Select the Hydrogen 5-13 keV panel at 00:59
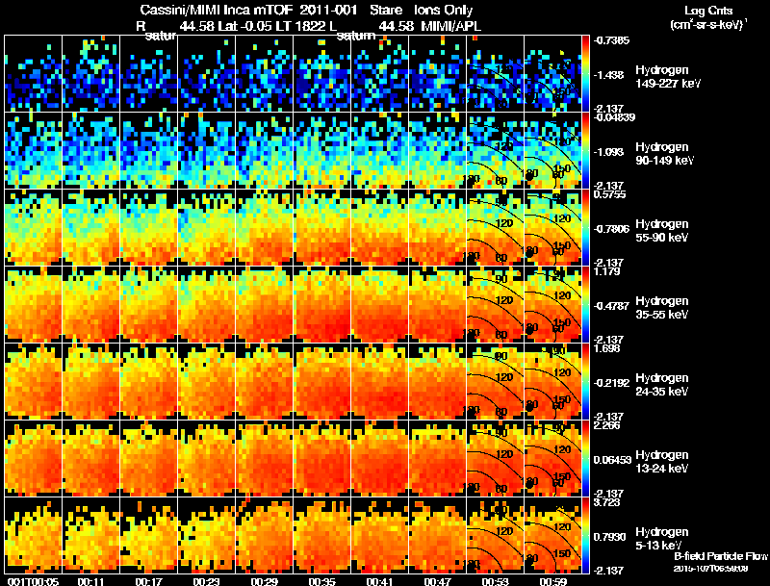The width and height of the screenshot is (770, 586). click(x=552, y=536)
